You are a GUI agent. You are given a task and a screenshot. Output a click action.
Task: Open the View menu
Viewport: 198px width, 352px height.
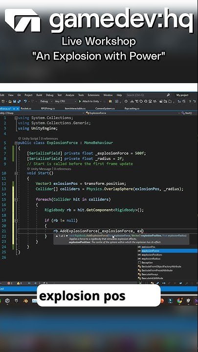click(x=11, y=95)
